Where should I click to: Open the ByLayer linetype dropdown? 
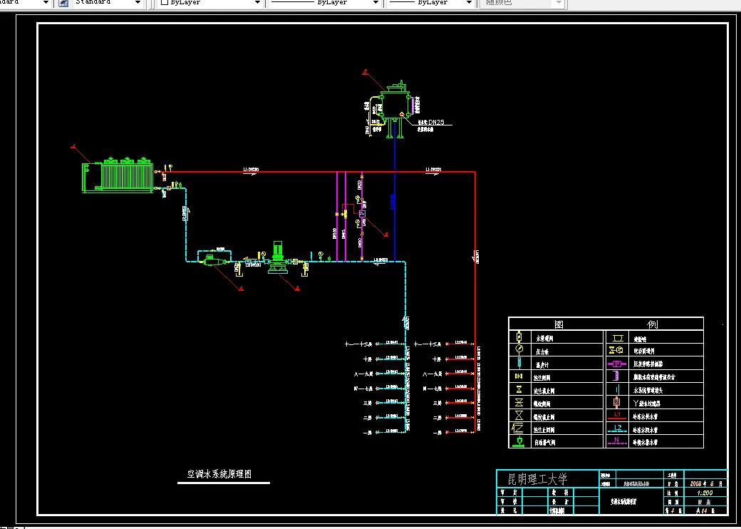click(324, 2)
